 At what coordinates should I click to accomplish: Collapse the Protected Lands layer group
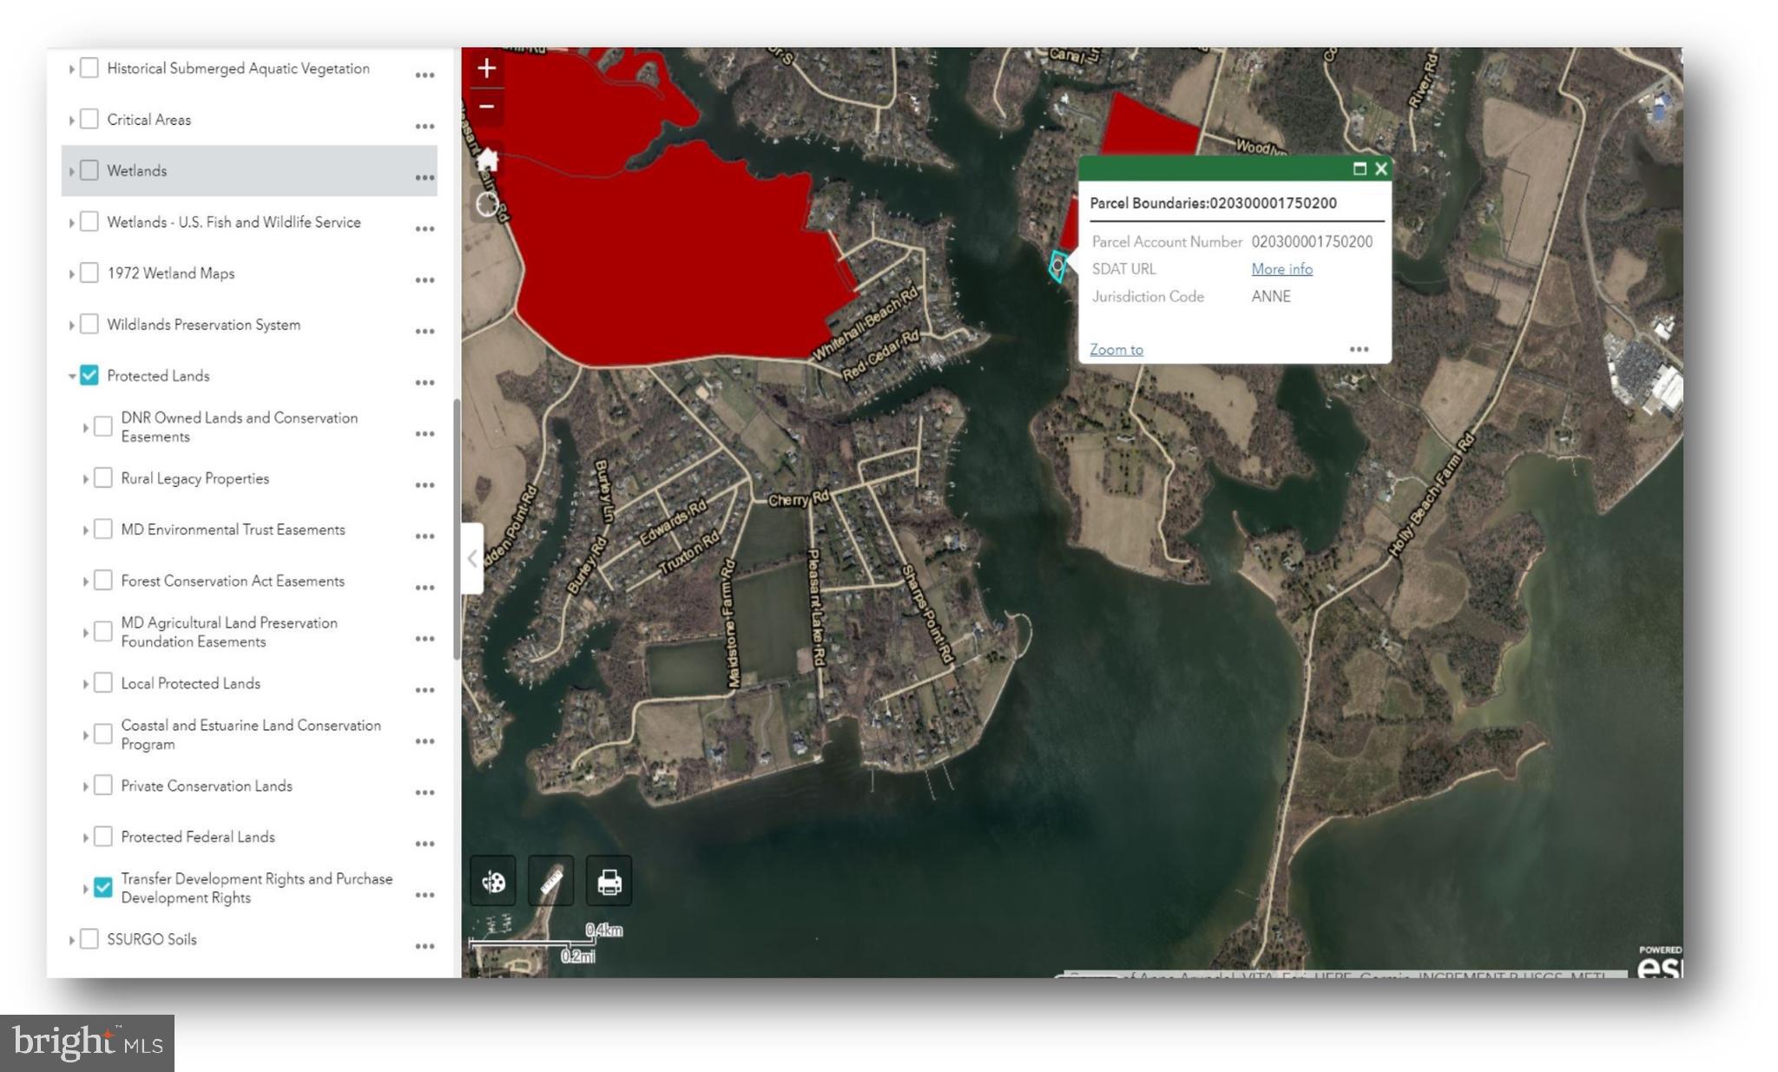[71, 376]
